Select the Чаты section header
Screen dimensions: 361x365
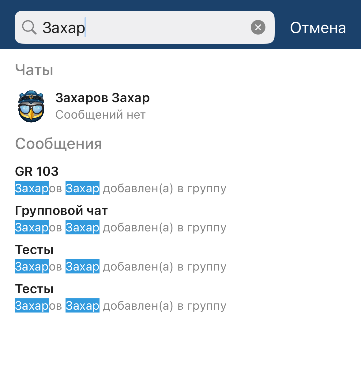[34, 70]
